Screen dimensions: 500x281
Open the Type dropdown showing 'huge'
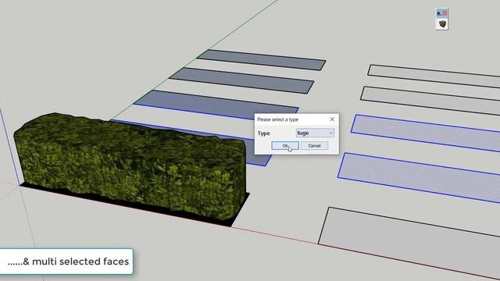tap(315, 133)
